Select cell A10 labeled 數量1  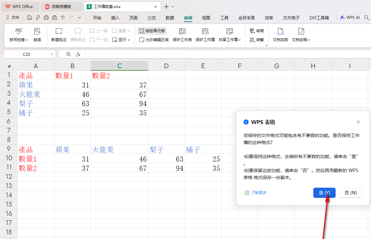(x=36, y=159)
